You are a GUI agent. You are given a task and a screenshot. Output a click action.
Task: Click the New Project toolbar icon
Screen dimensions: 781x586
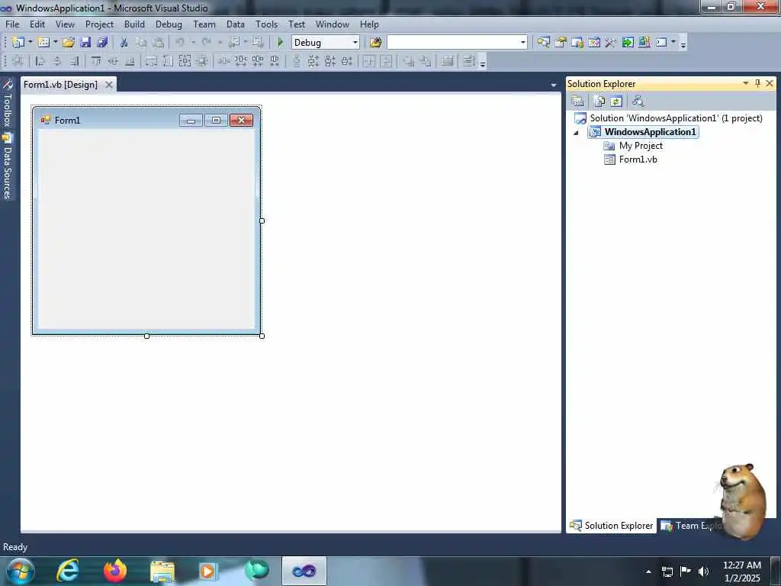click(x=18, y=43)
